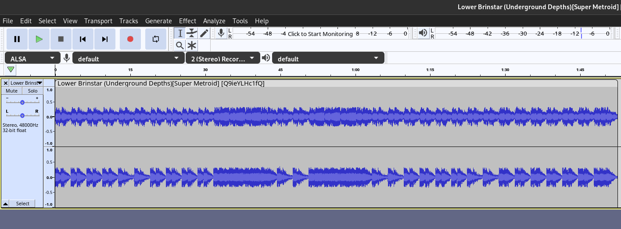Open the File menu
Screen dimensions: 621x229
8,21
